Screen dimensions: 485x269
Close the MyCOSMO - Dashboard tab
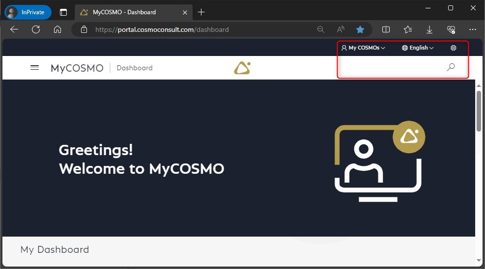[x=185, y=12]
